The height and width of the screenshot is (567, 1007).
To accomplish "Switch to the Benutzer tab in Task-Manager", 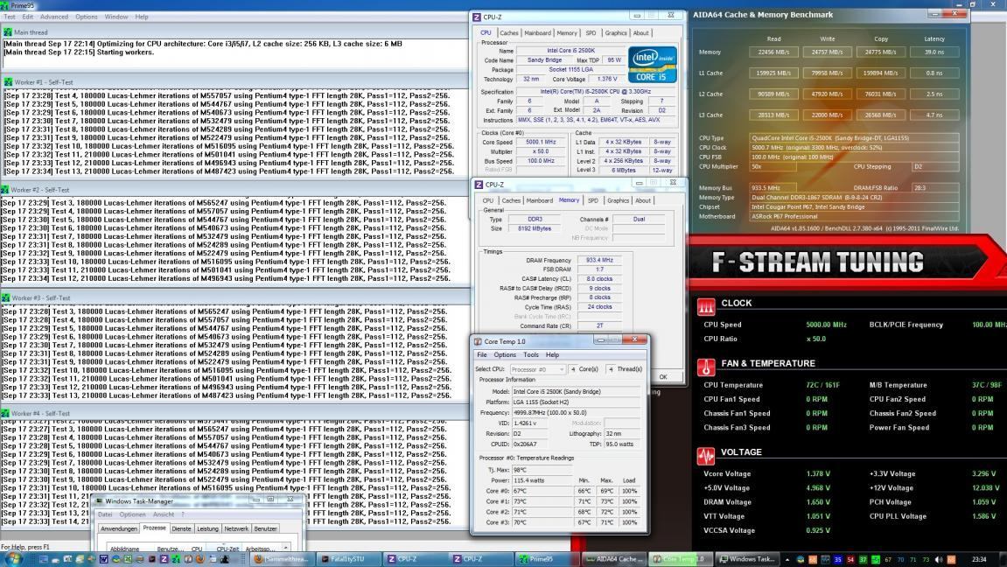I will pos(265,529).
